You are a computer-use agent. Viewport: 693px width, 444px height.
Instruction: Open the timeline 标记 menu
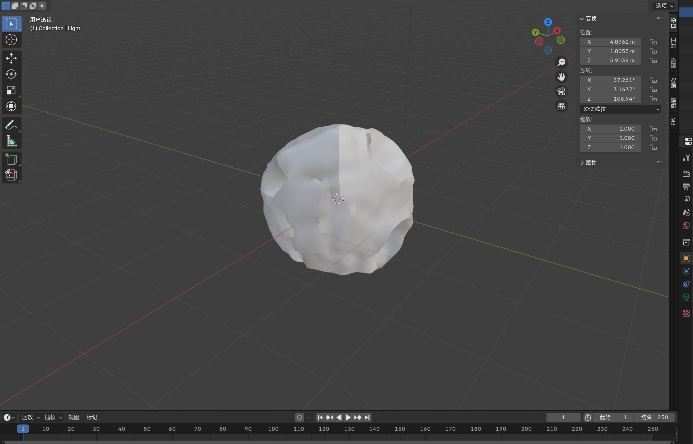(92, 417)
